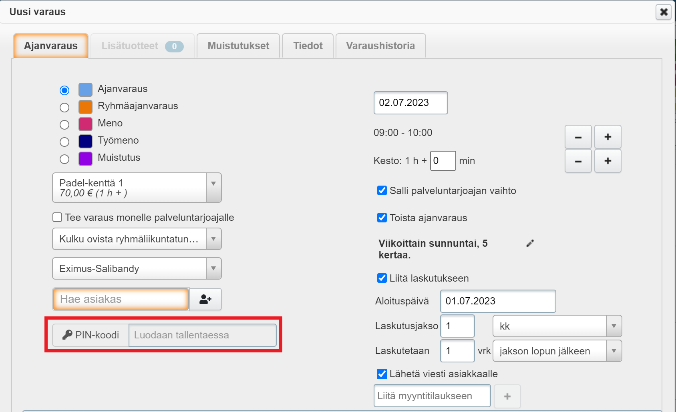Switch to the Muistutukset tab
676x412 pixels.
[x=238, y=46]
